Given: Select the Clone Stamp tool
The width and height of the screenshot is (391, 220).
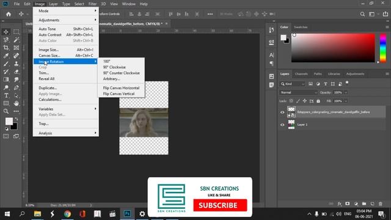Looking at the screenshot, I should click(x=16, y=64).
